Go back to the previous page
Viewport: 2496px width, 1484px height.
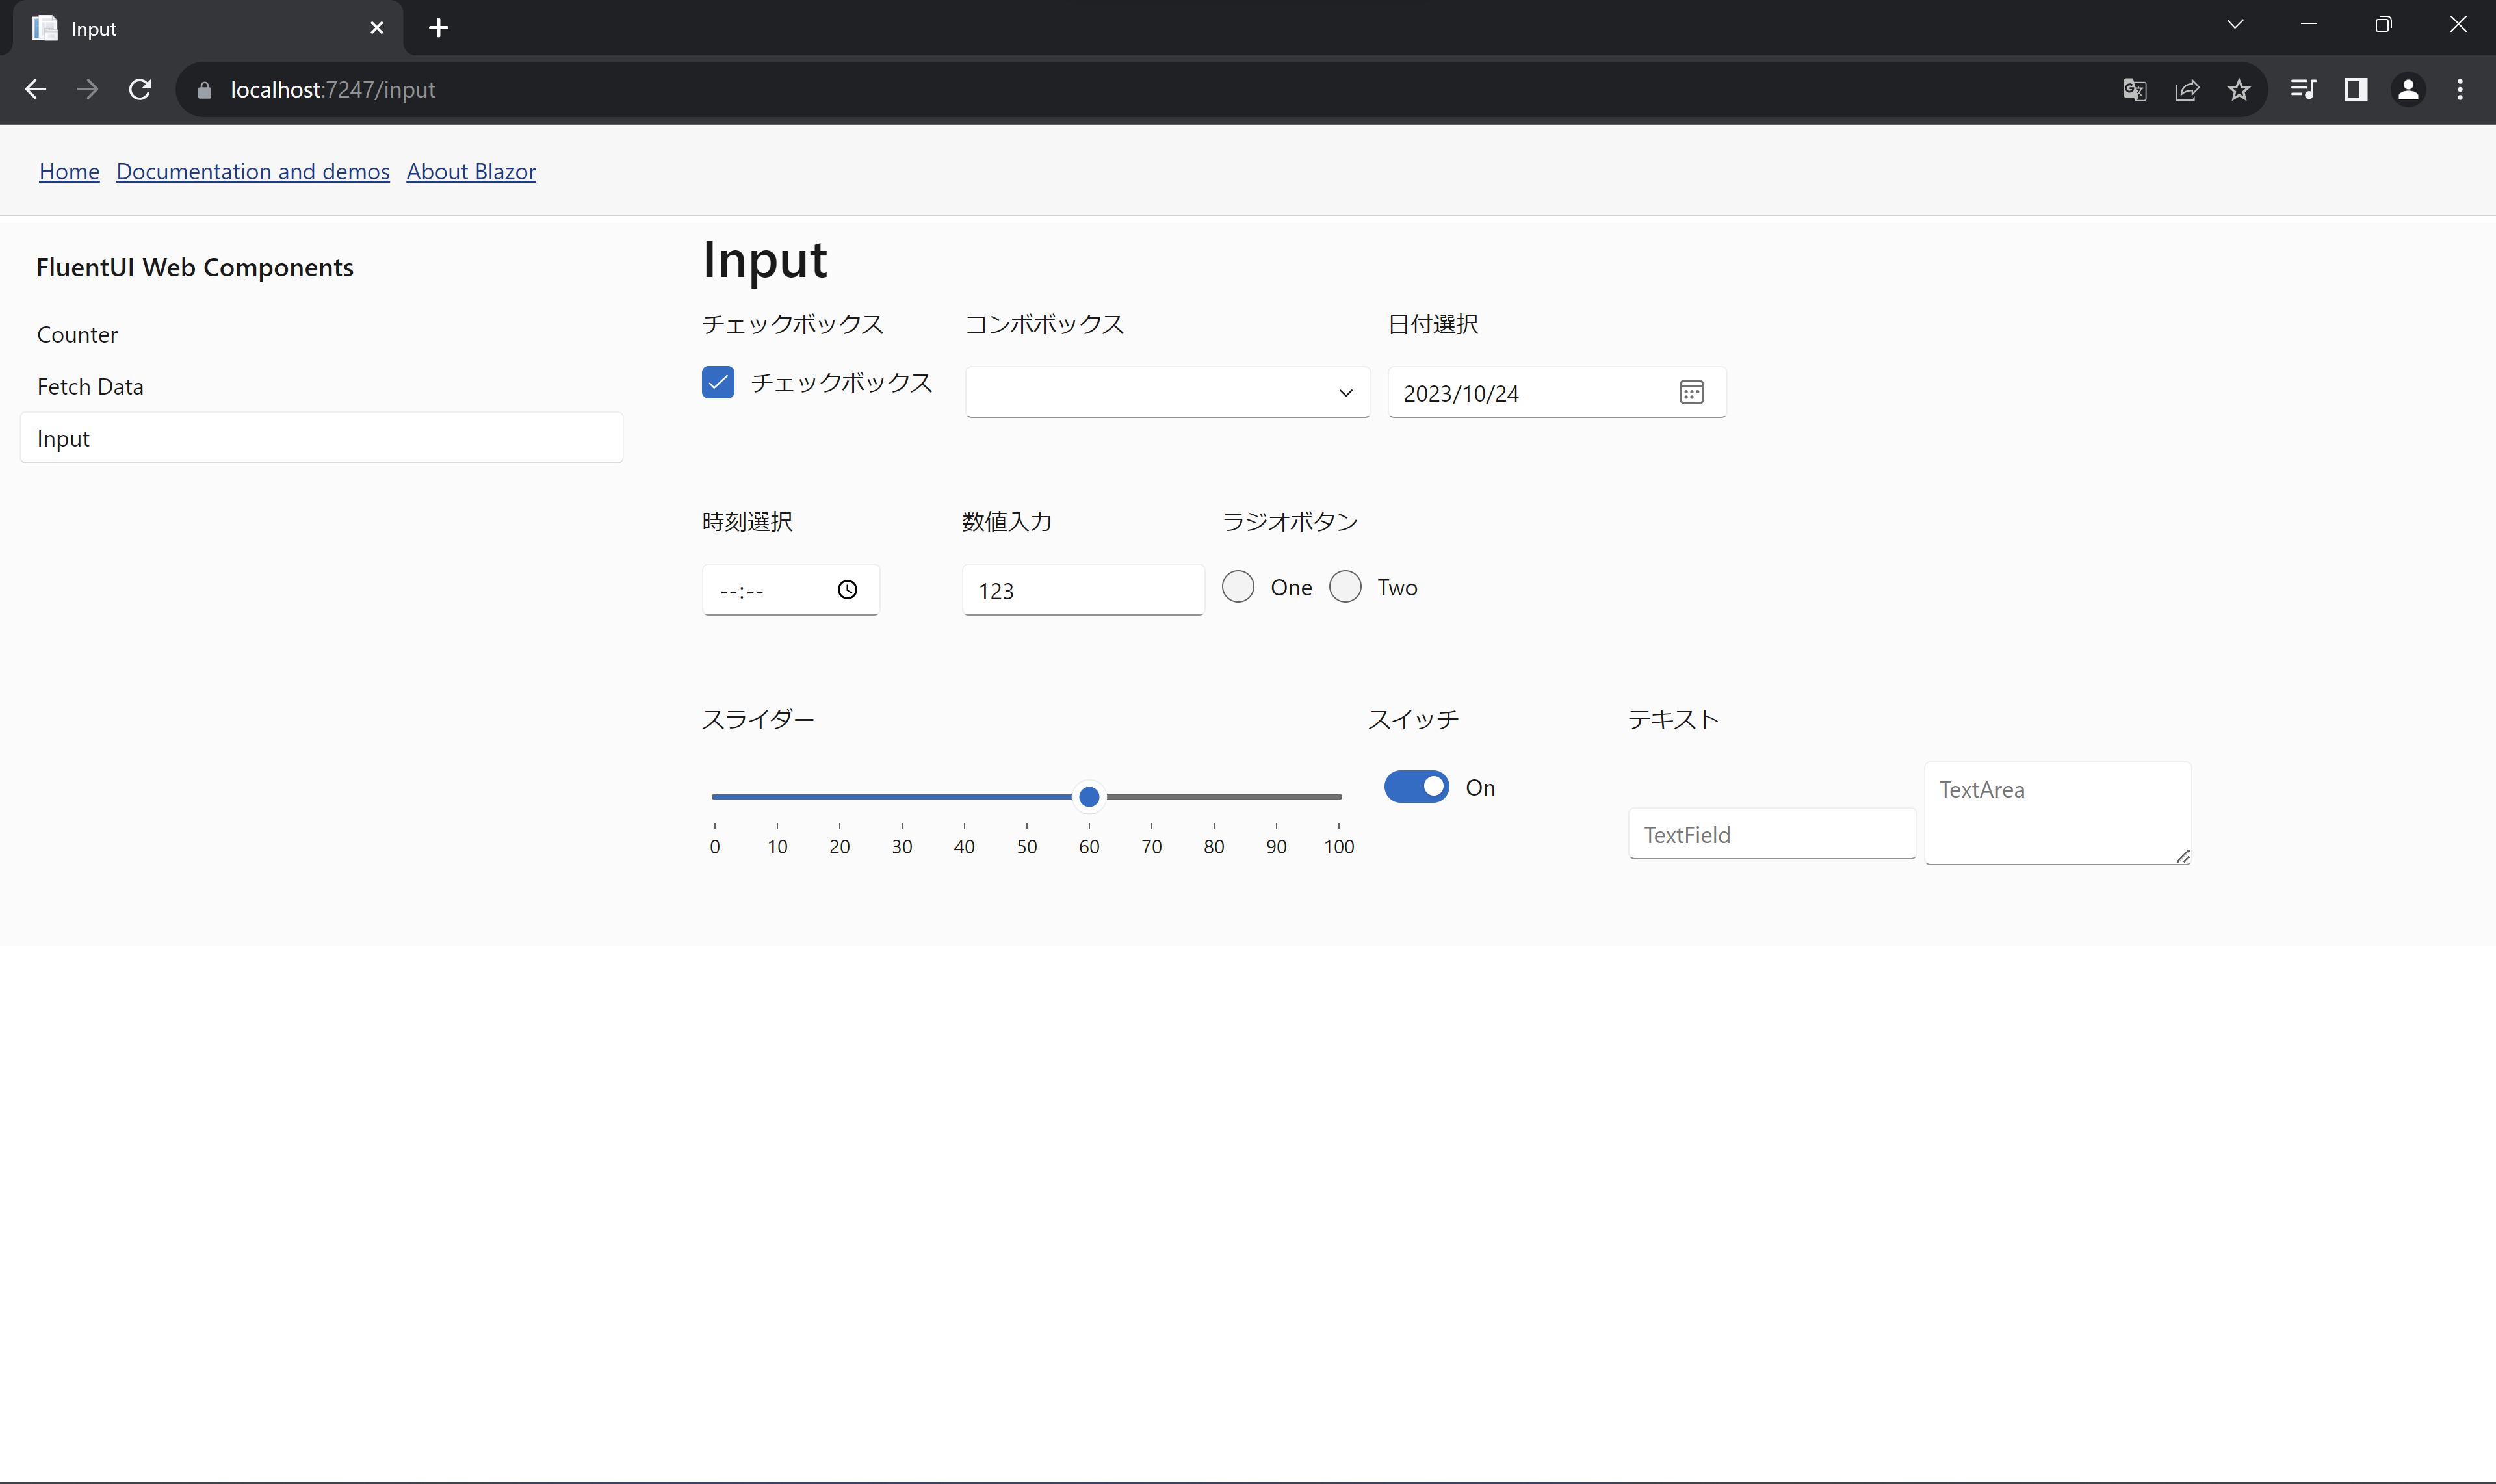pos(36,90)
